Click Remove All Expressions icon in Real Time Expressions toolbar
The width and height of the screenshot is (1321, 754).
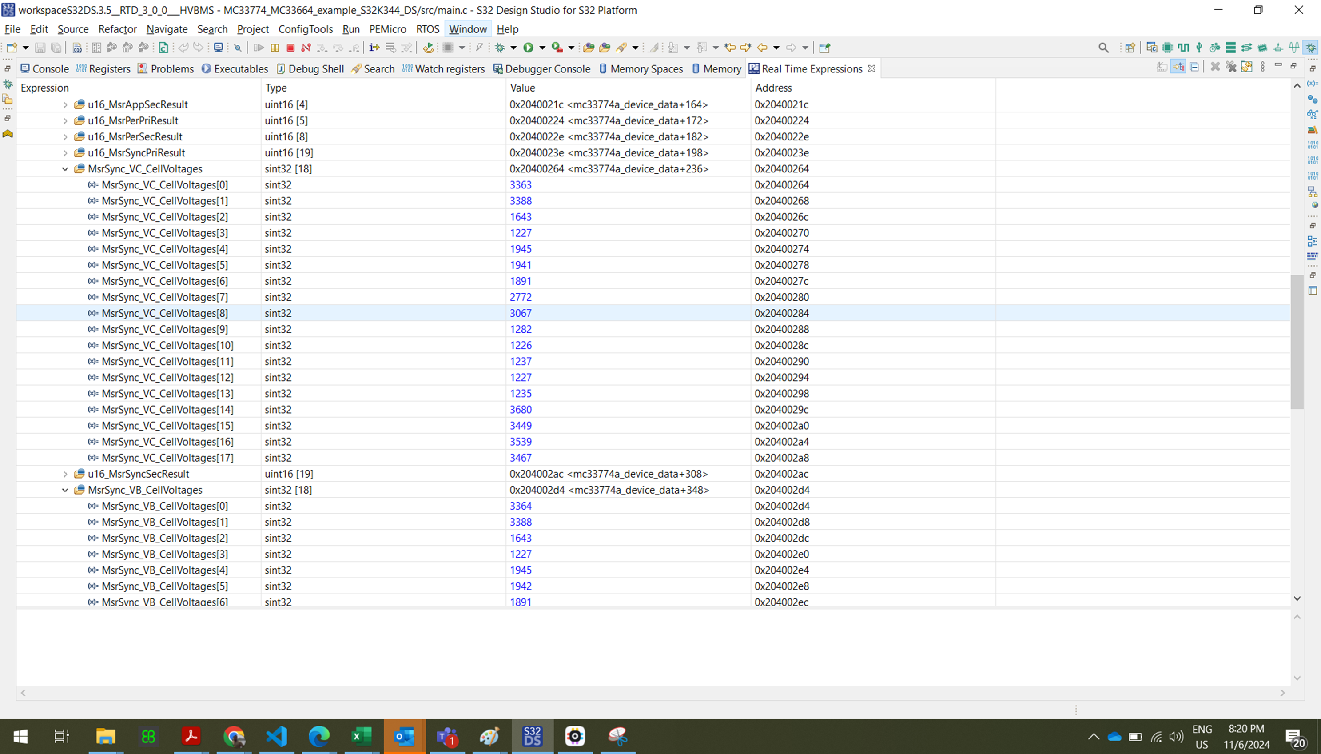pyautogui.click(x=1231, y=66)
